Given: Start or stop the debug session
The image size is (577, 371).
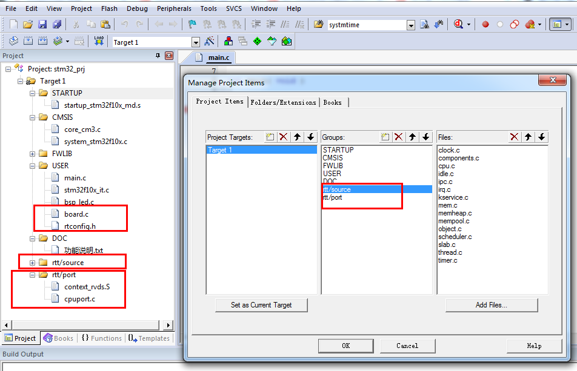Looking at the screenshot, I should 458,25.
